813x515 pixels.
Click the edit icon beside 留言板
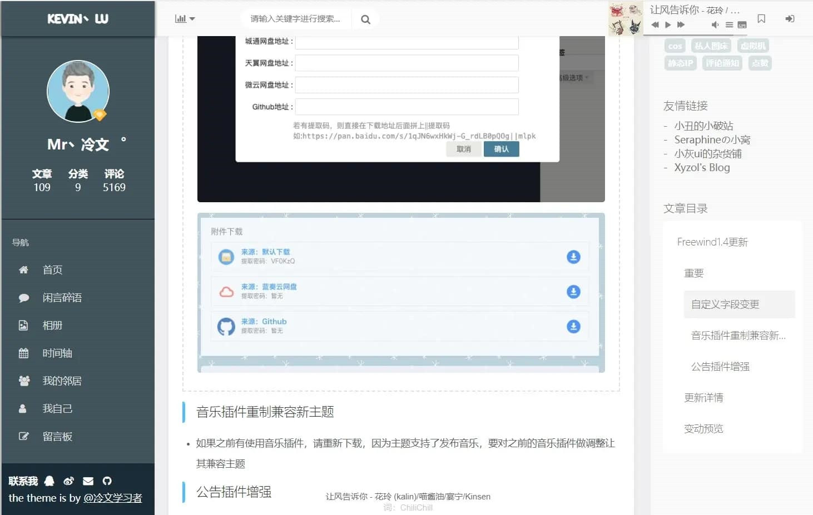point(23,437)
